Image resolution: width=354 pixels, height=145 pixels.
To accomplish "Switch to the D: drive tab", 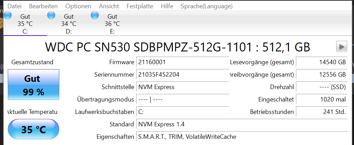I will point(69,24).
